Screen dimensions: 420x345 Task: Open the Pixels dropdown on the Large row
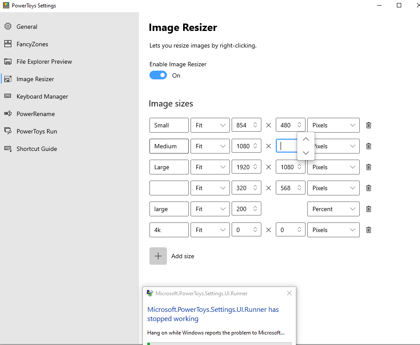coord(333,167)
